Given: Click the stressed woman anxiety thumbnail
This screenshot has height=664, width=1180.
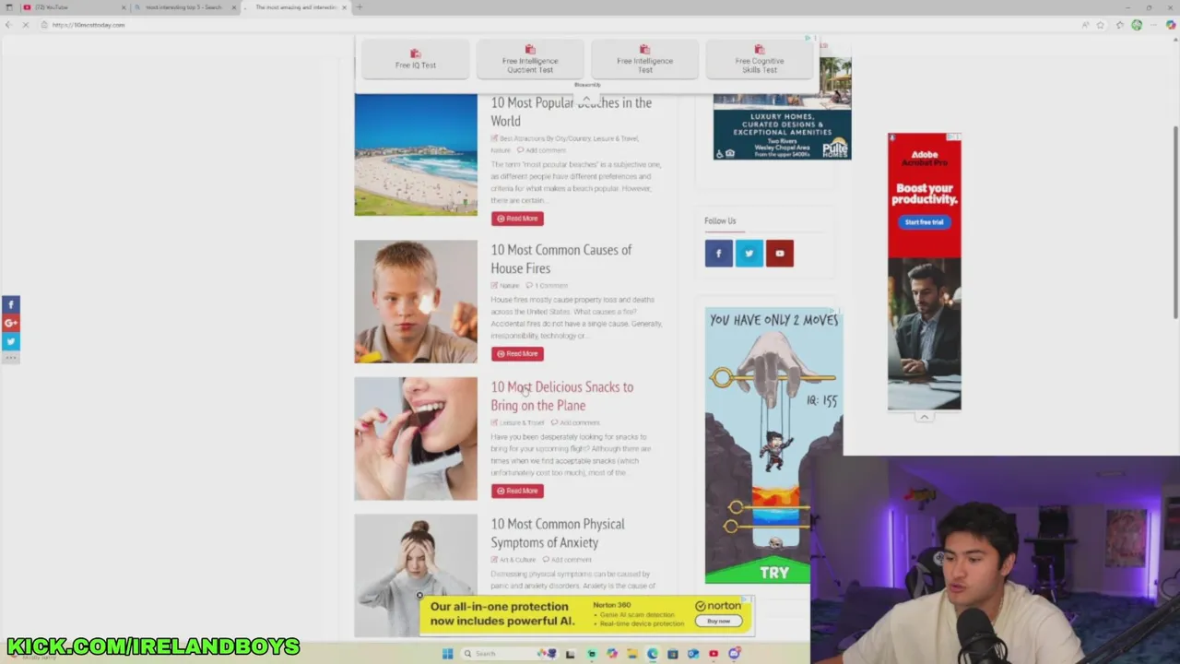Looking at the screenshot, I should [x=416, y=575].
